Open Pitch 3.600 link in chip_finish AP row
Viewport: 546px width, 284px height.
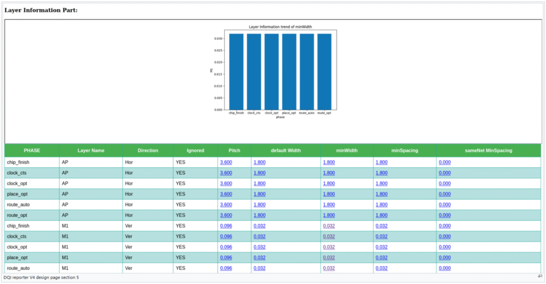point(226,162)
